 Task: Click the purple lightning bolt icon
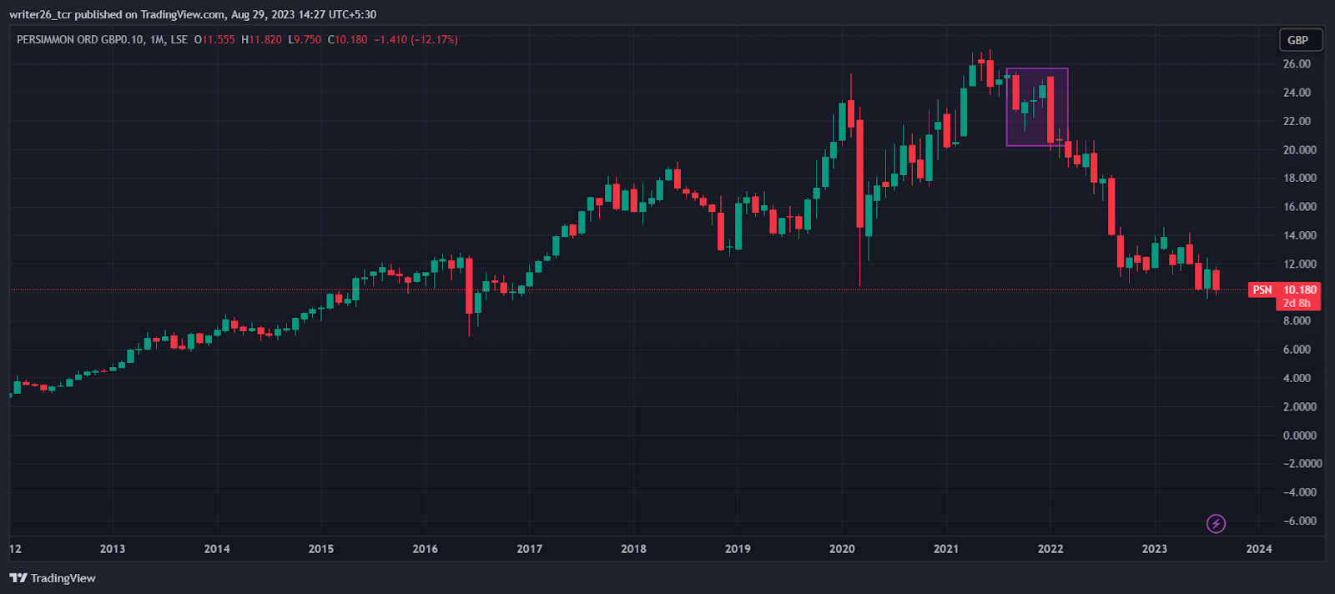tap(1217, 524)
